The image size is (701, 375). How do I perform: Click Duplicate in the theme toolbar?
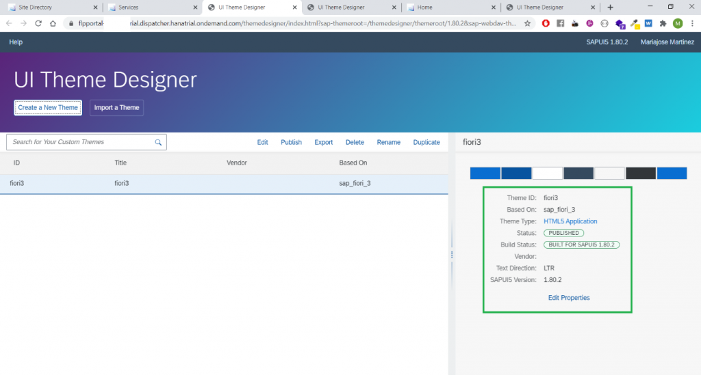coord(426,142)
